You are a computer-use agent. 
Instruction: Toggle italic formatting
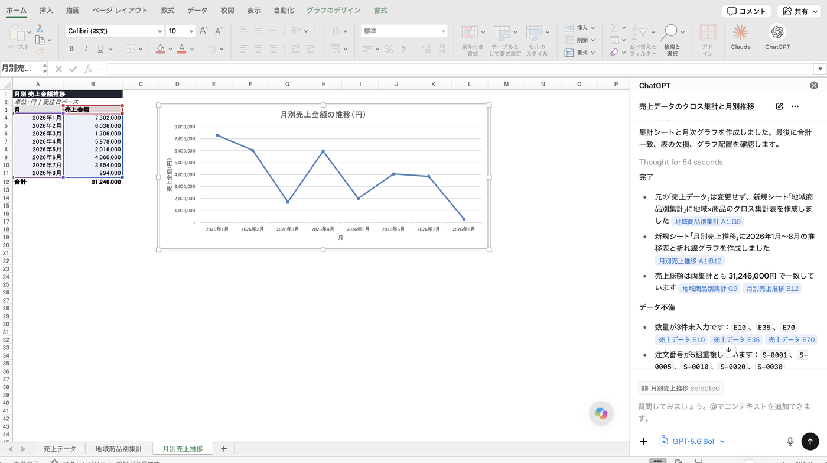pyautogui.click(x=86, y=49)
